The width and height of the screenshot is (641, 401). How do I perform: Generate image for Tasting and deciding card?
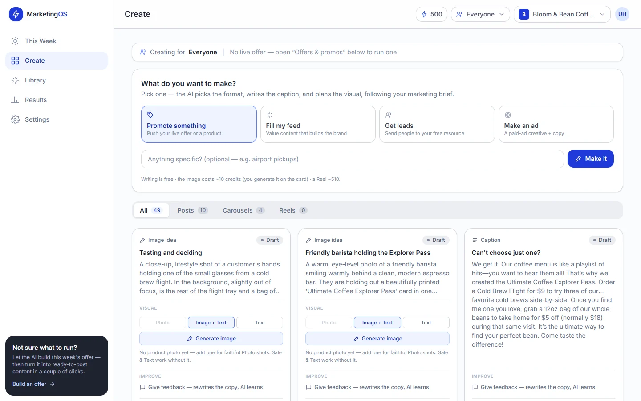click(211, 339)
